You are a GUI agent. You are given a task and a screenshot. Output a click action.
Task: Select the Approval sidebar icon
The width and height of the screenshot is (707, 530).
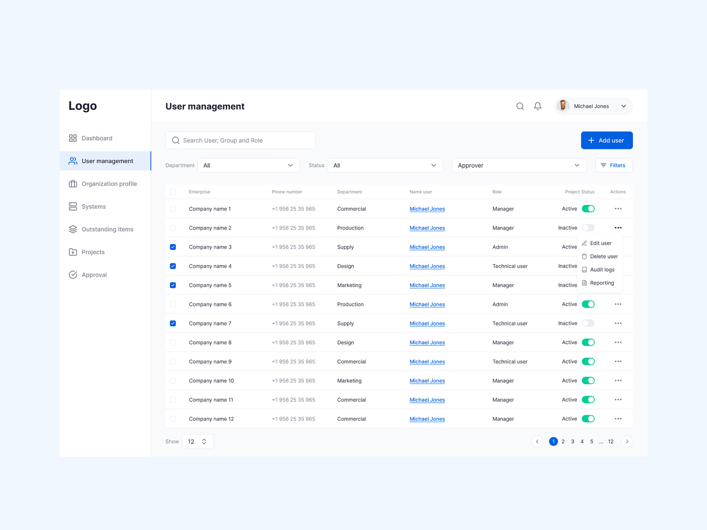pos(73,275)
